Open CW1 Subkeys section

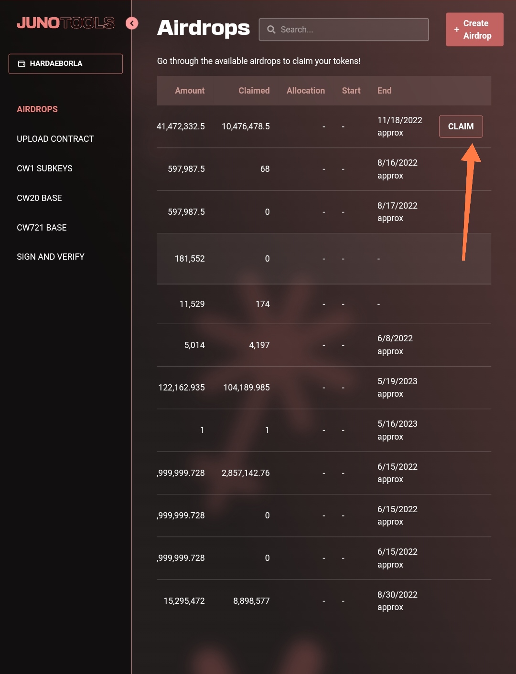tap(45, 168)
